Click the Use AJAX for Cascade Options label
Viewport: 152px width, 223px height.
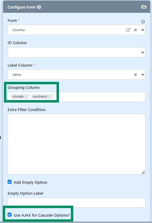pos(42,215)
